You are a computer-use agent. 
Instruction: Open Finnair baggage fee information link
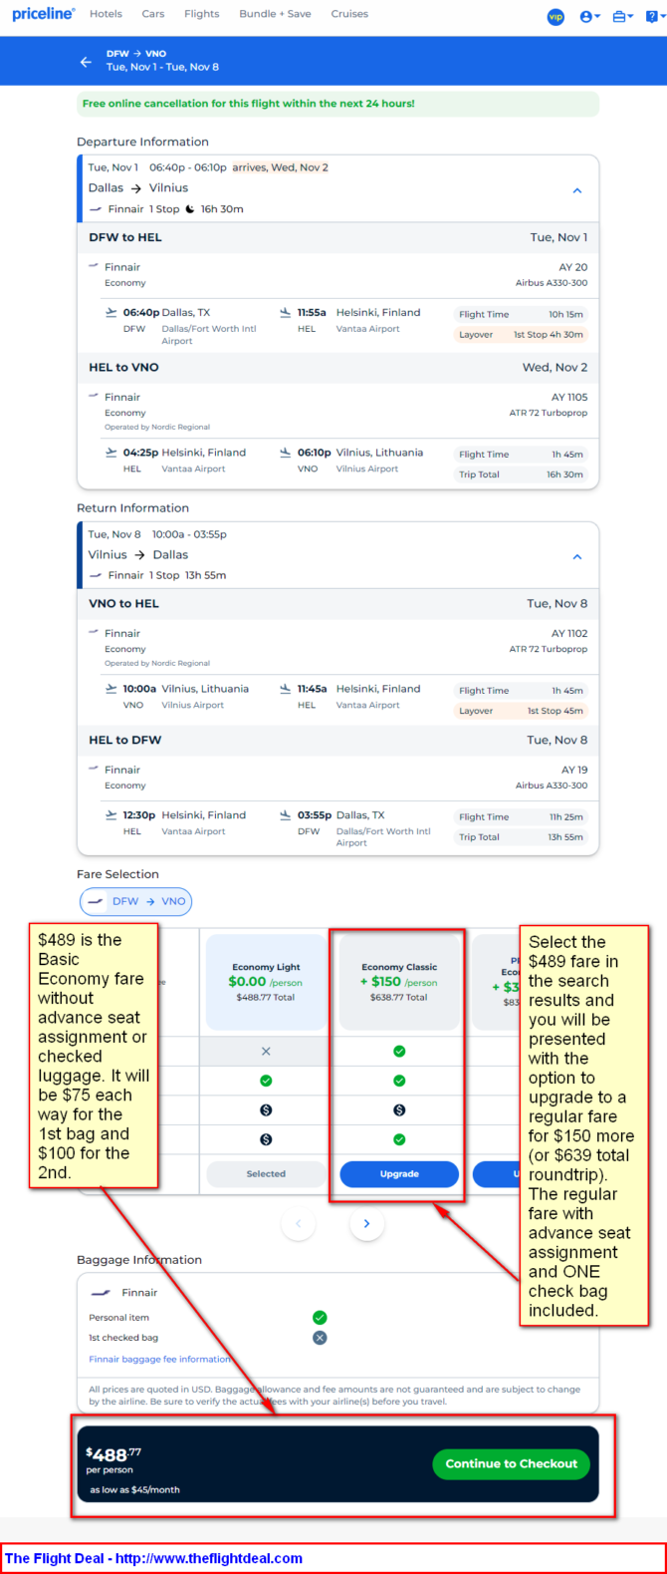[x=160, y=1359]
